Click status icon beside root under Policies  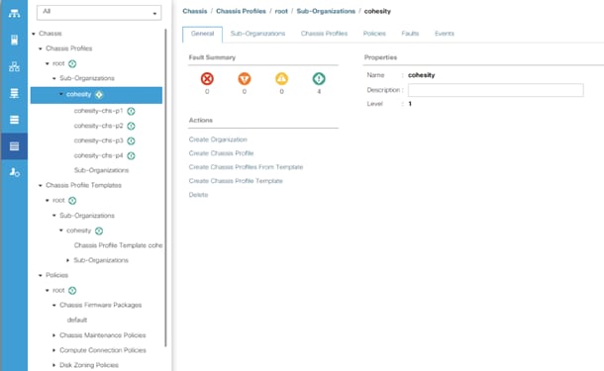click(x=72, y=291)
